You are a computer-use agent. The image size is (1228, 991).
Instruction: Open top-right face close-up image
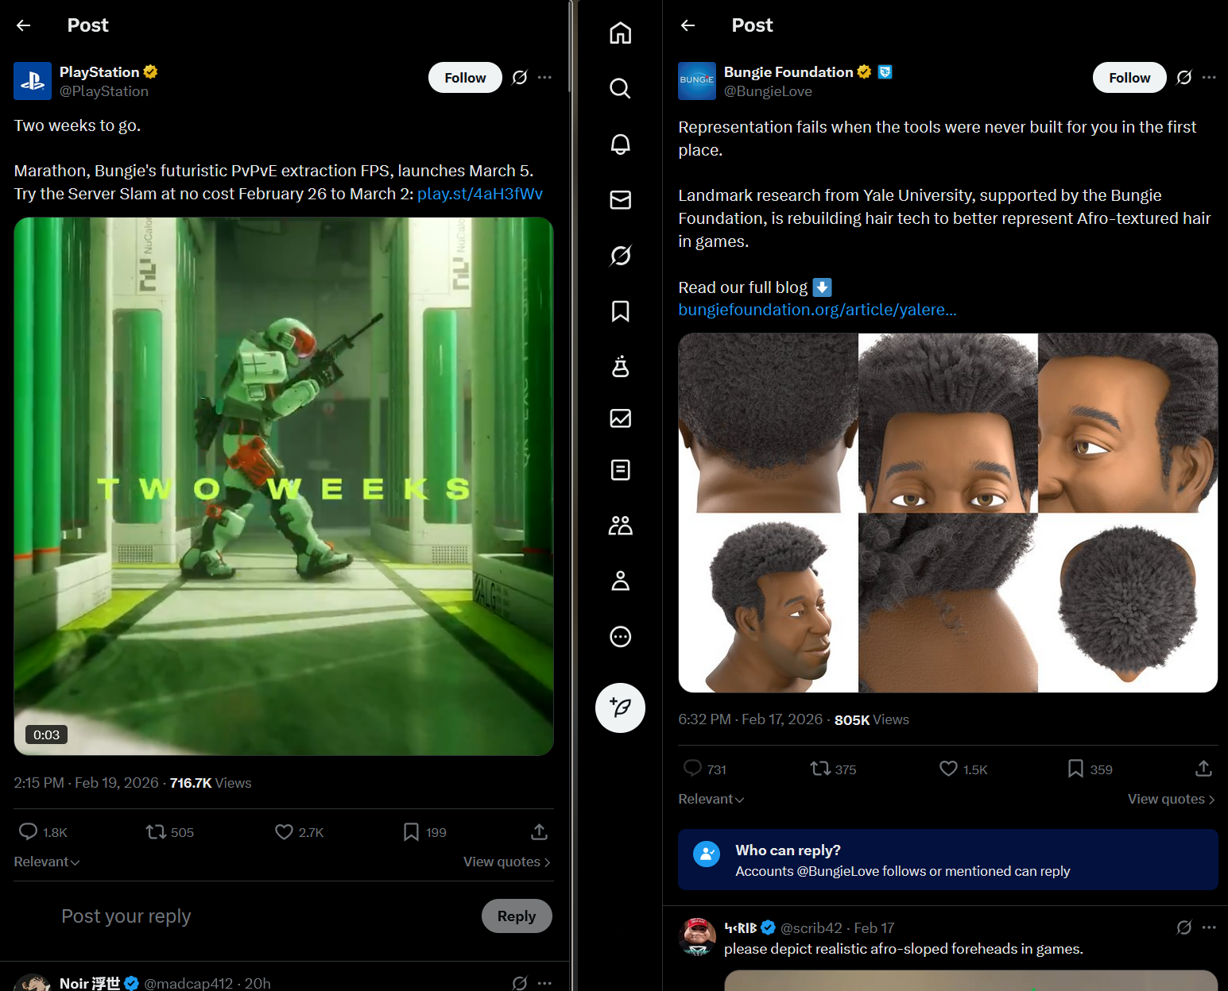(x=1129, y=422)
